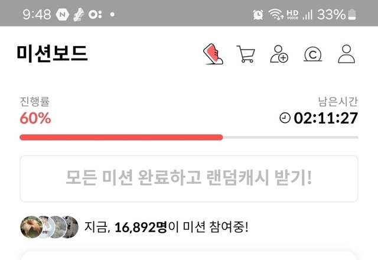The image size is (378, 260).
Task: Click the 모든 미션 완료하고 랜덤캐시 받기 button
Action: tap(189, 178)
